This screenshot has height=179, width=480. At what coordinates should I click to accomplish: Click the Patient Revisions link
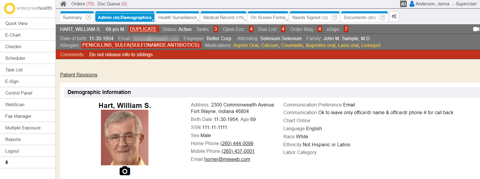79,75
